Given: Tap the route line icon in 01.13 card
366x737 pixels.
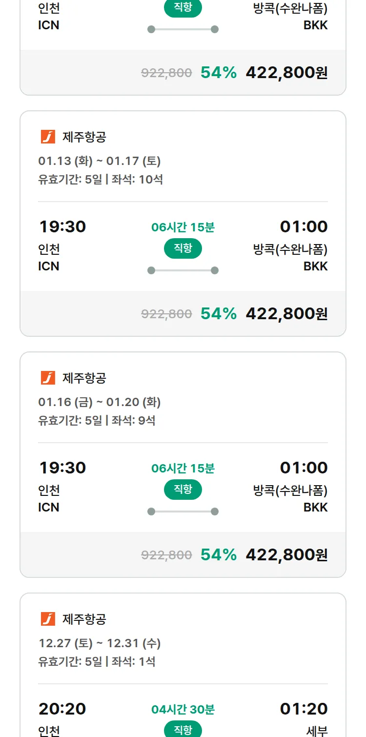Looking at the screenshot, I should [x=183, y=270].
